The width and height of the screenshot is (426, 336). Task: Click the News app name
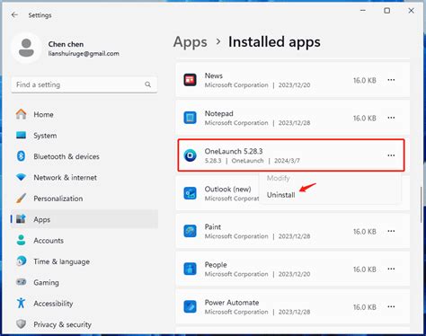coord(214,75)
